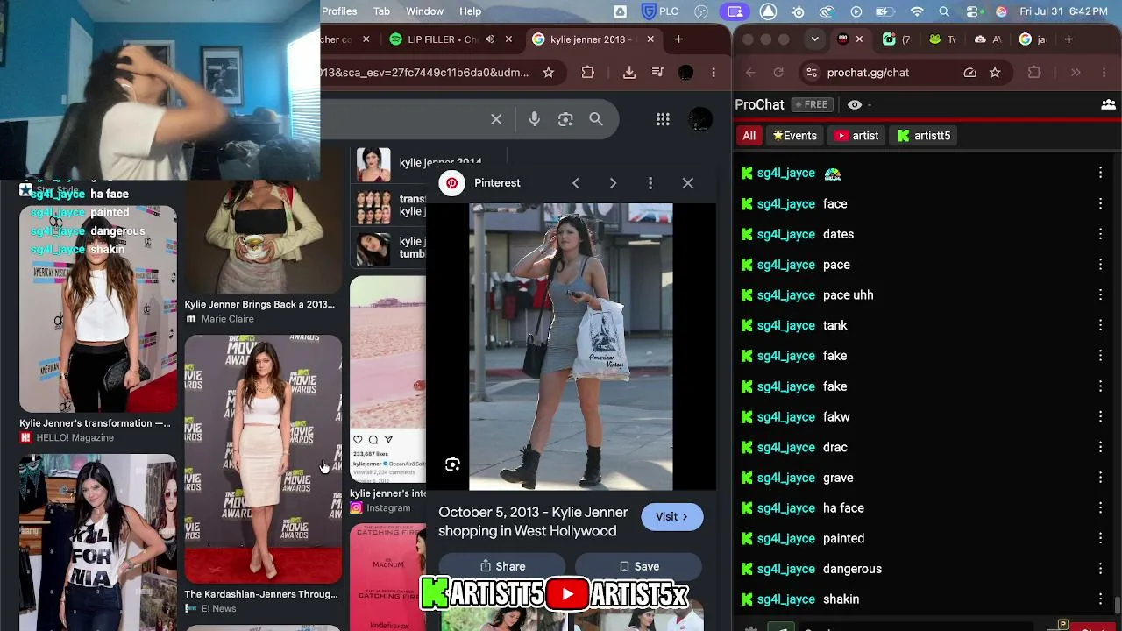The width and height of the screenshot is (1122, 631).
Task: Open options for the 'painted' chat message
Action: click(x=1100, y=538)
